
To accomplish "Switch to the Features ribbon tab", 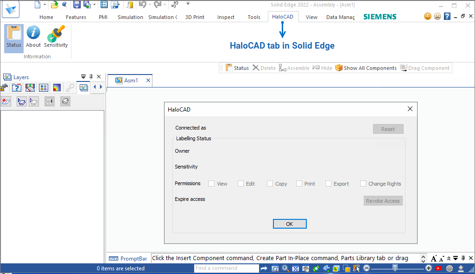I will [76, 17].
